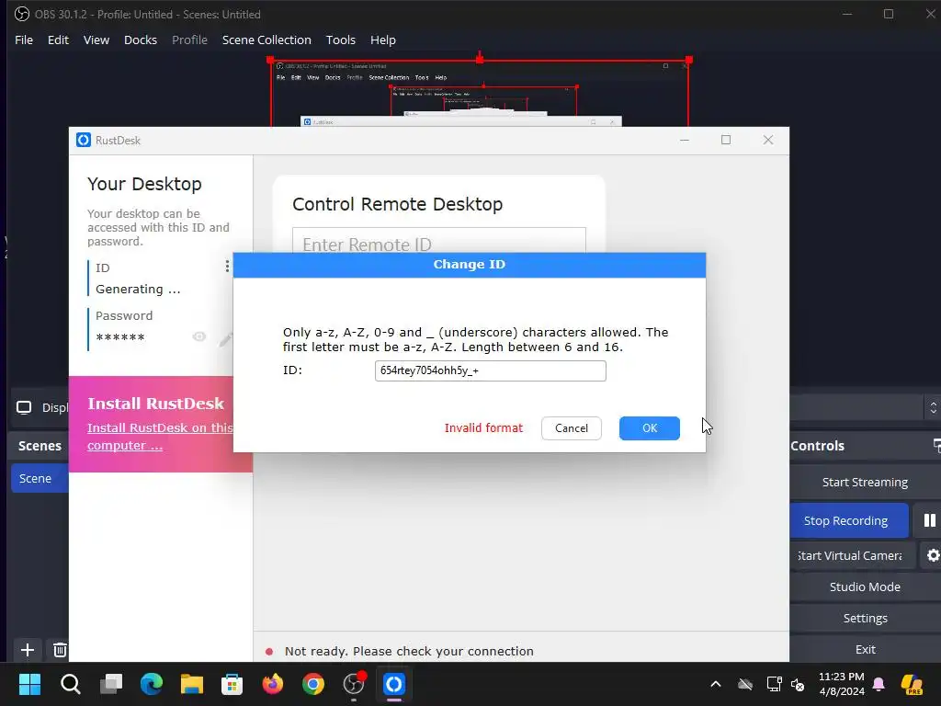
Task: Click Start Streaming in OBS Controls
Action: click(x=865, y=482)
